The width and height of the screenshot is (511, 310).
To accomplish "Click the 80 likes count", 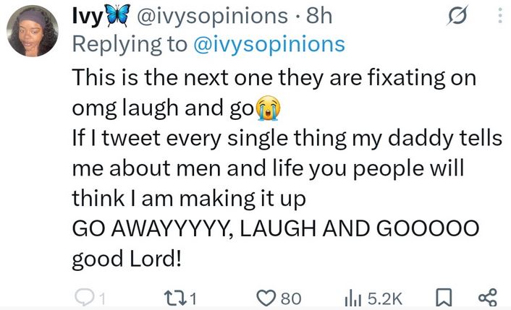I will tap(291, 298).
